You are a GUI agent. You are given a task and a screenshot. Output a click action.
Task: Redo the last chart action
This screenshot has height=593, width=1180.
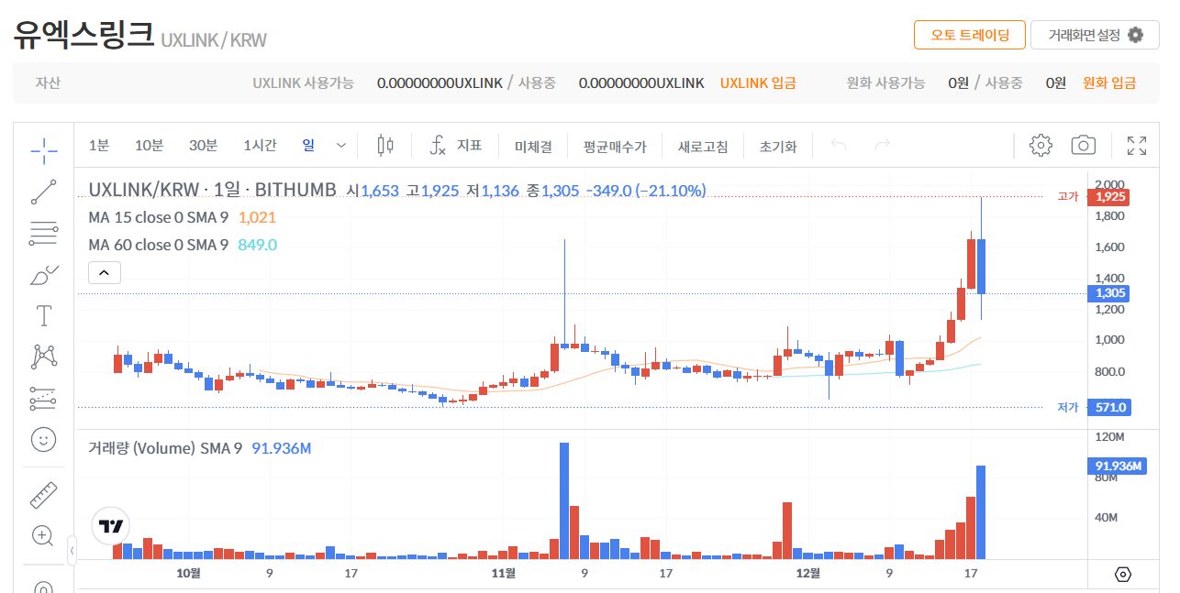click(x=883, y=145)
